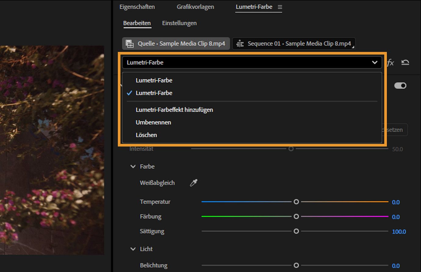Collapse the Licht section
The height and width of the screenshot is (272, 421).
point(132,249)
